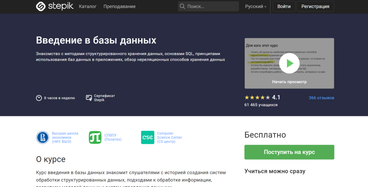The height and width of the screenshot is (187, 368).
Task: Click the Computer Science Center logo
Action: click(x=148, y=137)
